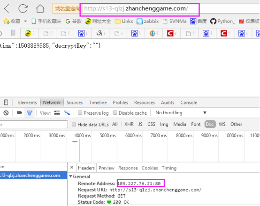The image size is (260, 206).
Task: Toggle the Doc request type filter
Action: (x=210, y=124)
